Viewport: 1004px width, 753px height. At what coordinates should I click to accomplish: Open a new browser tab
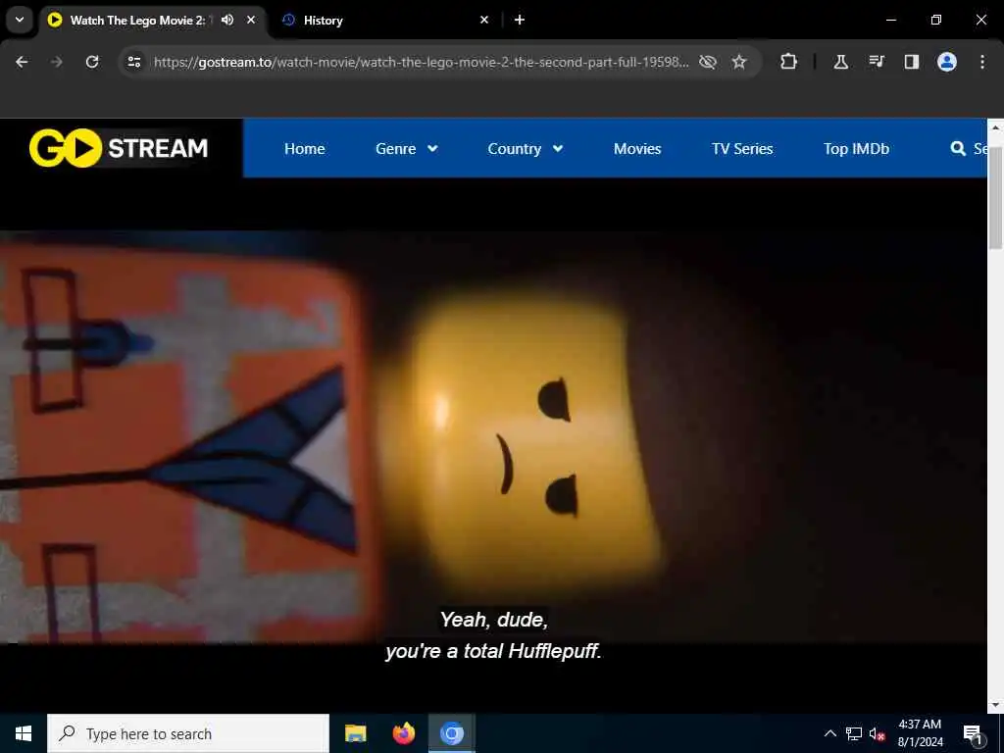coord(520,20)
